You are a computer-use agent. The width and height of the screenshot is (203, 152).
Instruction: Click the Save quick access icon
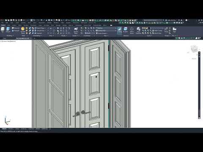coord(11,20)
